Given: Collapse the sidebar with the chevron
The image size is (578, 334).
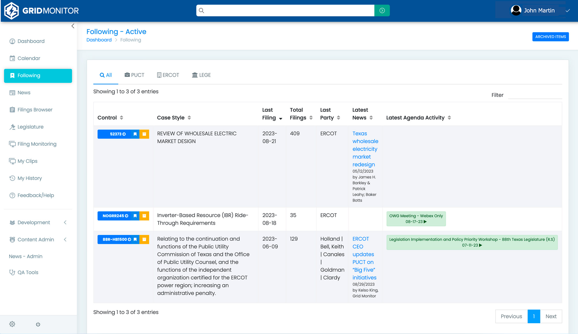Looking at the screenshot, I should tap(73, 26).
